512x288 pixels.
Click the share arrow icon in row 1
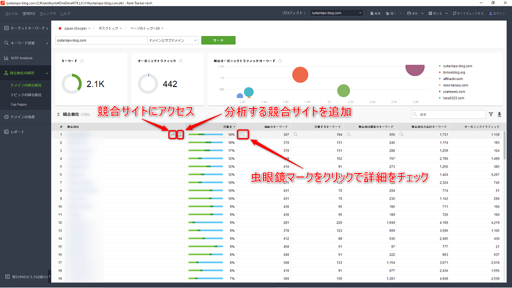pyautogui.click(x=173, y=134)
